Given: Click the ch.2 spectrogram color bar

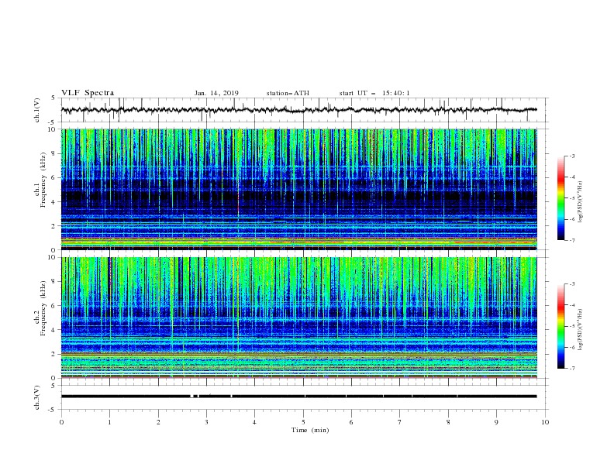Looking at the screenshot, I should (561, 326).
